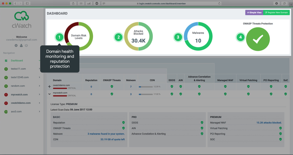Click the ABP adblock toolbar icon
The height and width of the screenshot is (155, 293).
pyautogui.click(x=97, y=3)
